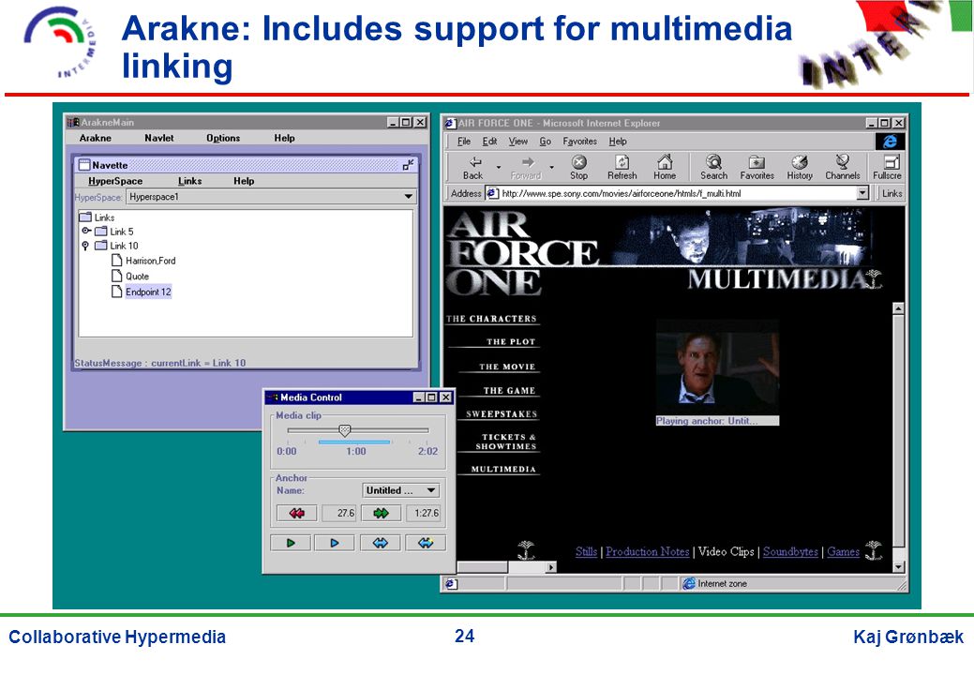Click the Links toolbar label in IE
Viewport: 974px width, 675px height.
[x=892, y=193]
